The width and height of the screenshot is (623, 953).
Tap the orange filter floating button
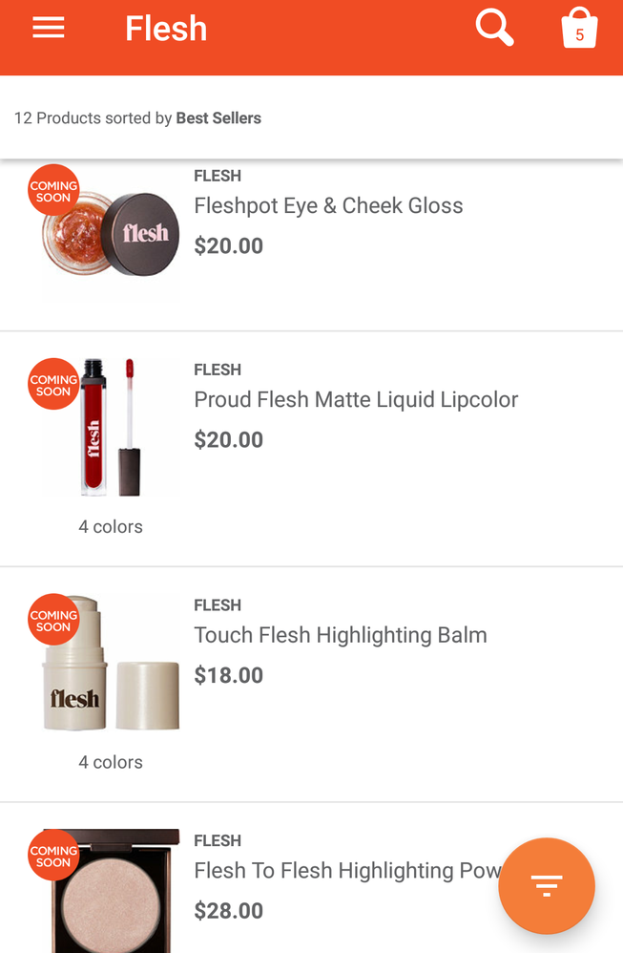[547, 885]
